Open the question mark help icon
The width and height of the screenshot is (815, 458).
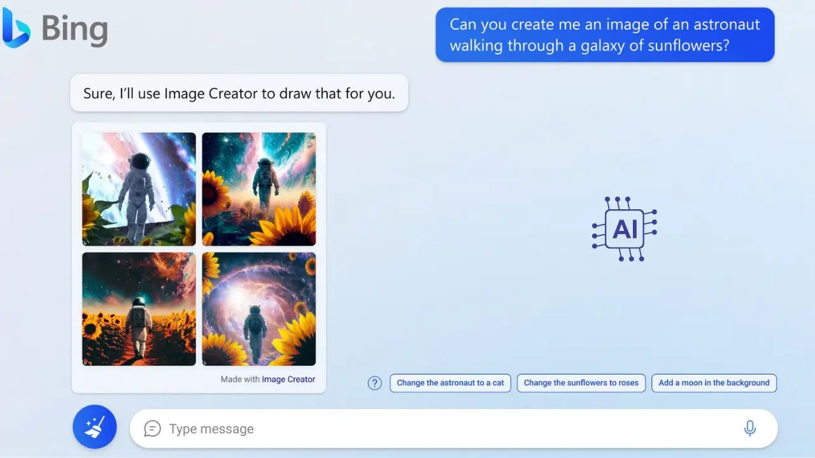tap(375, 383)
